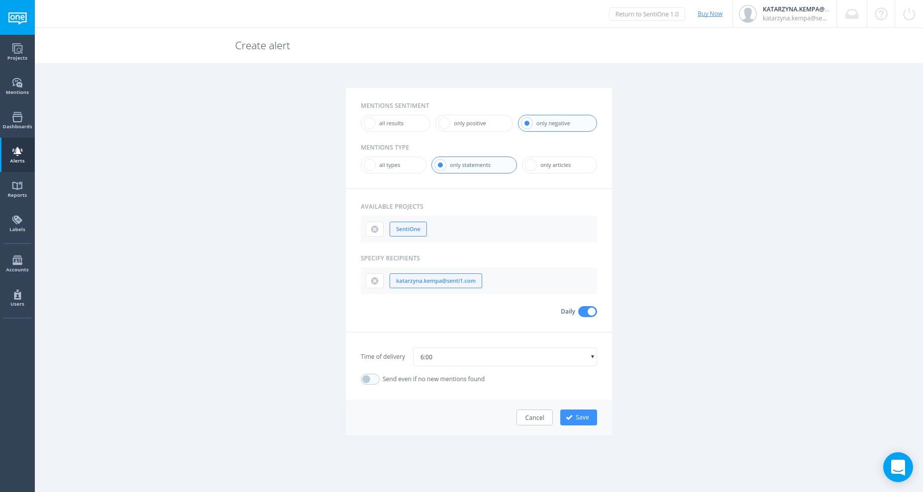Choose 'all types' mentions type
Viewport: 923px width, 492px height.
point(393,165)
